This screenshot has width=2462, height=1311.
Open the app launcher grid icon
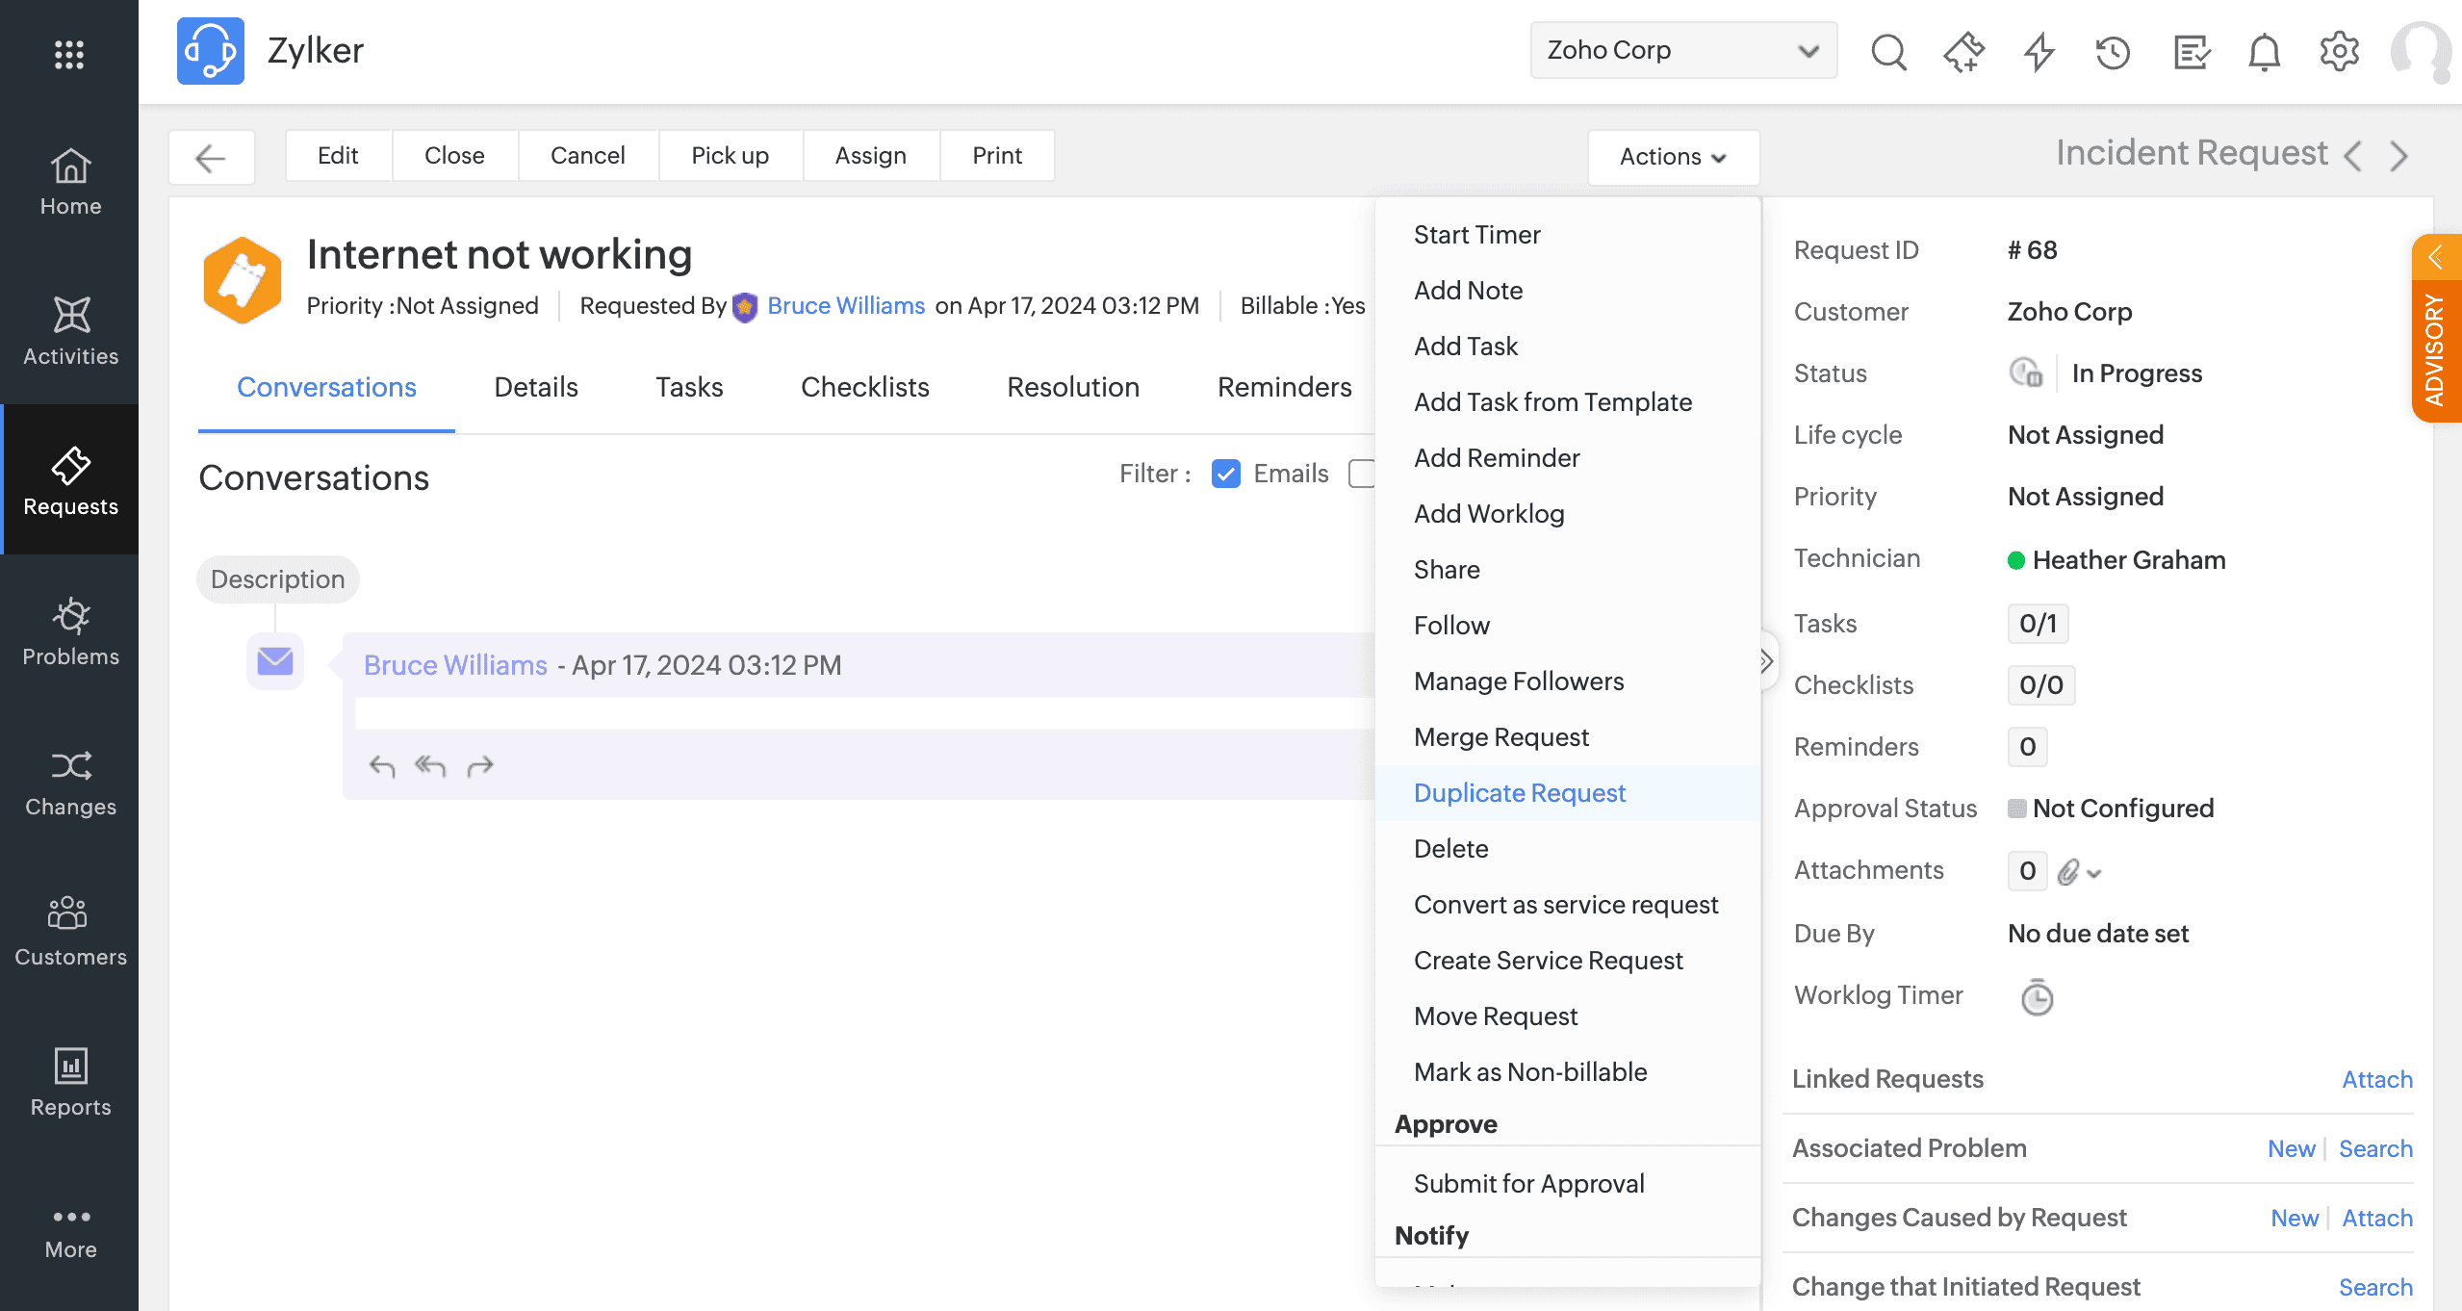[69, 54]
